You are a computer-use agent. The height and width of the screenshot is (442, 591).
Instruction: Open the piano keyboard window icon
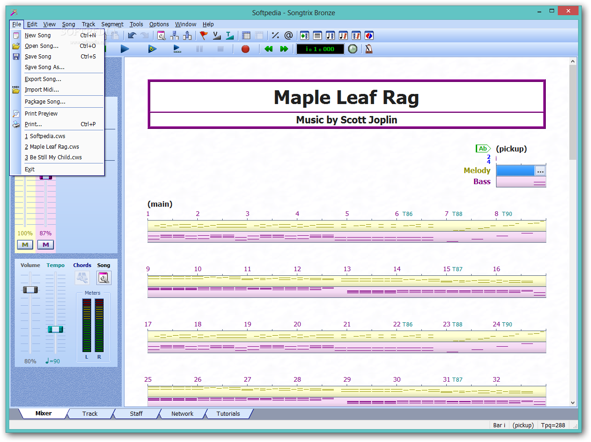[x=318, y=35]
